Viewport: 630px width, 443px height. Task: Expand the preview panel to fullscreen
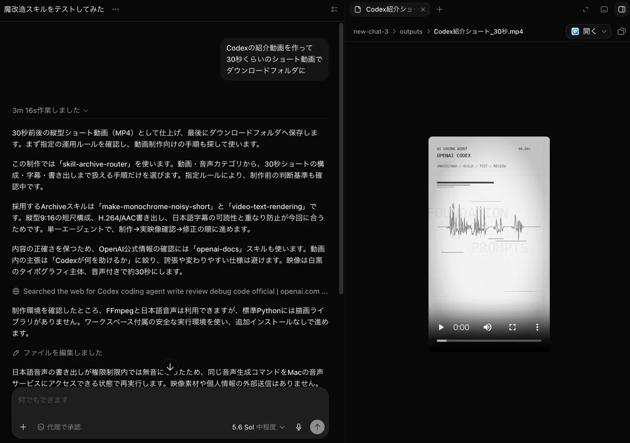(x=586, y=9)
